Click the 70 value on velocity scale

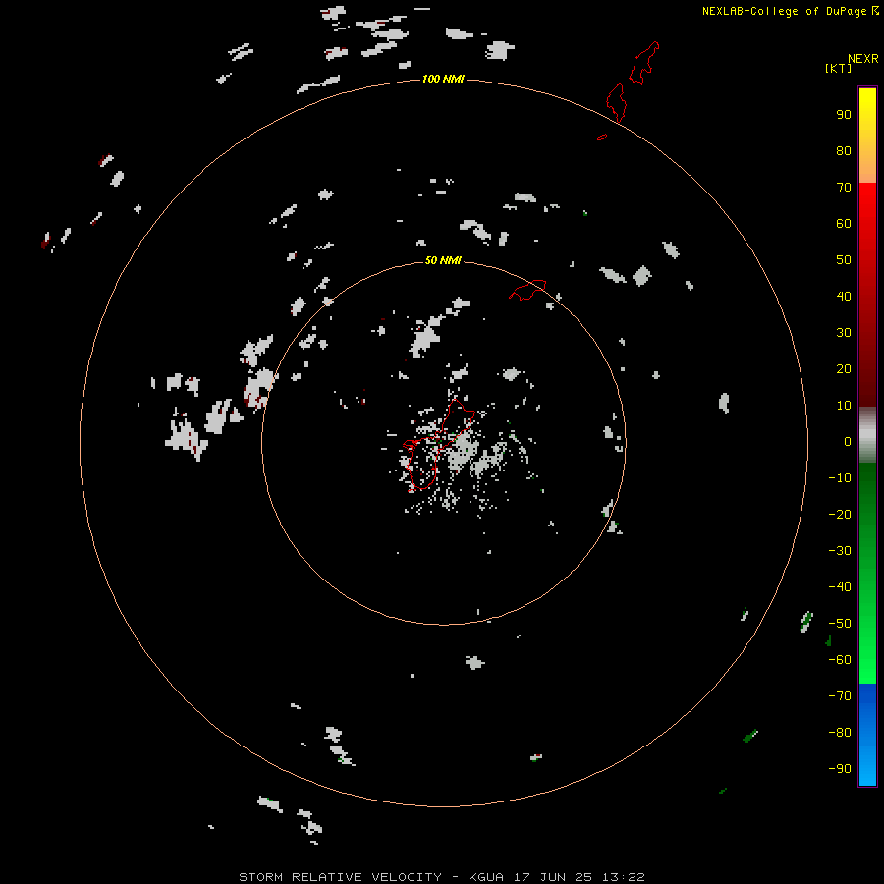844,188
